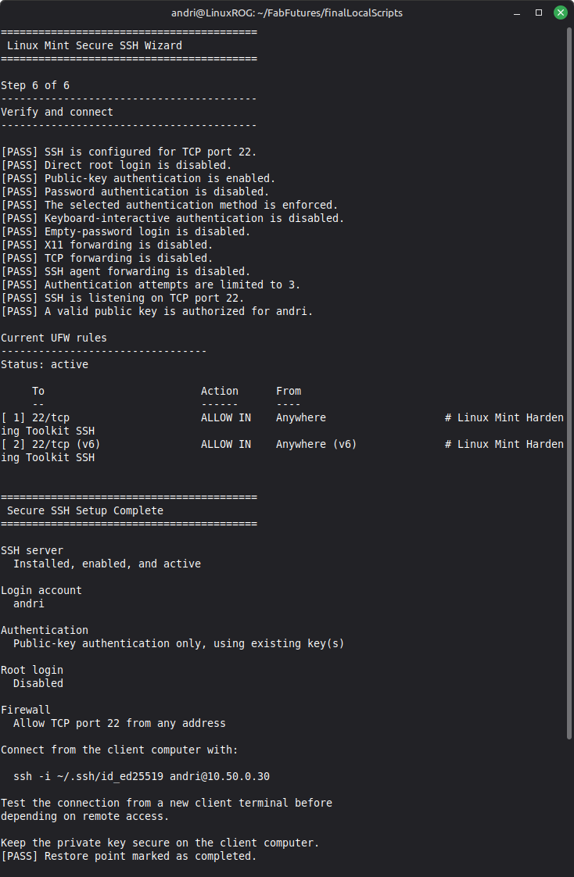Screen dimensions: 574x877
Task: Click 'Anywhere (v6)' in the From column
Action: click(316, 444)
